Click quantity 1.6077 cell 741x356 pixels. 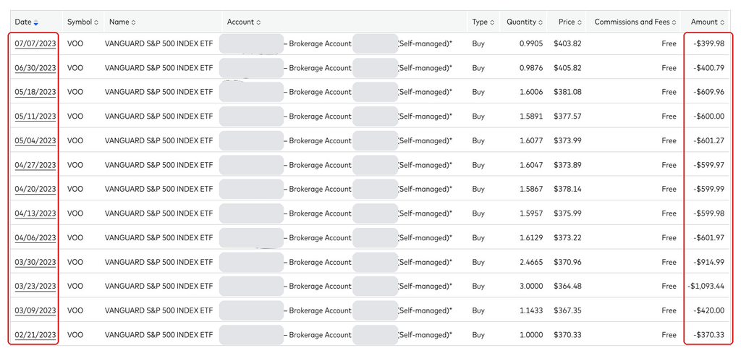pos(532,141)
